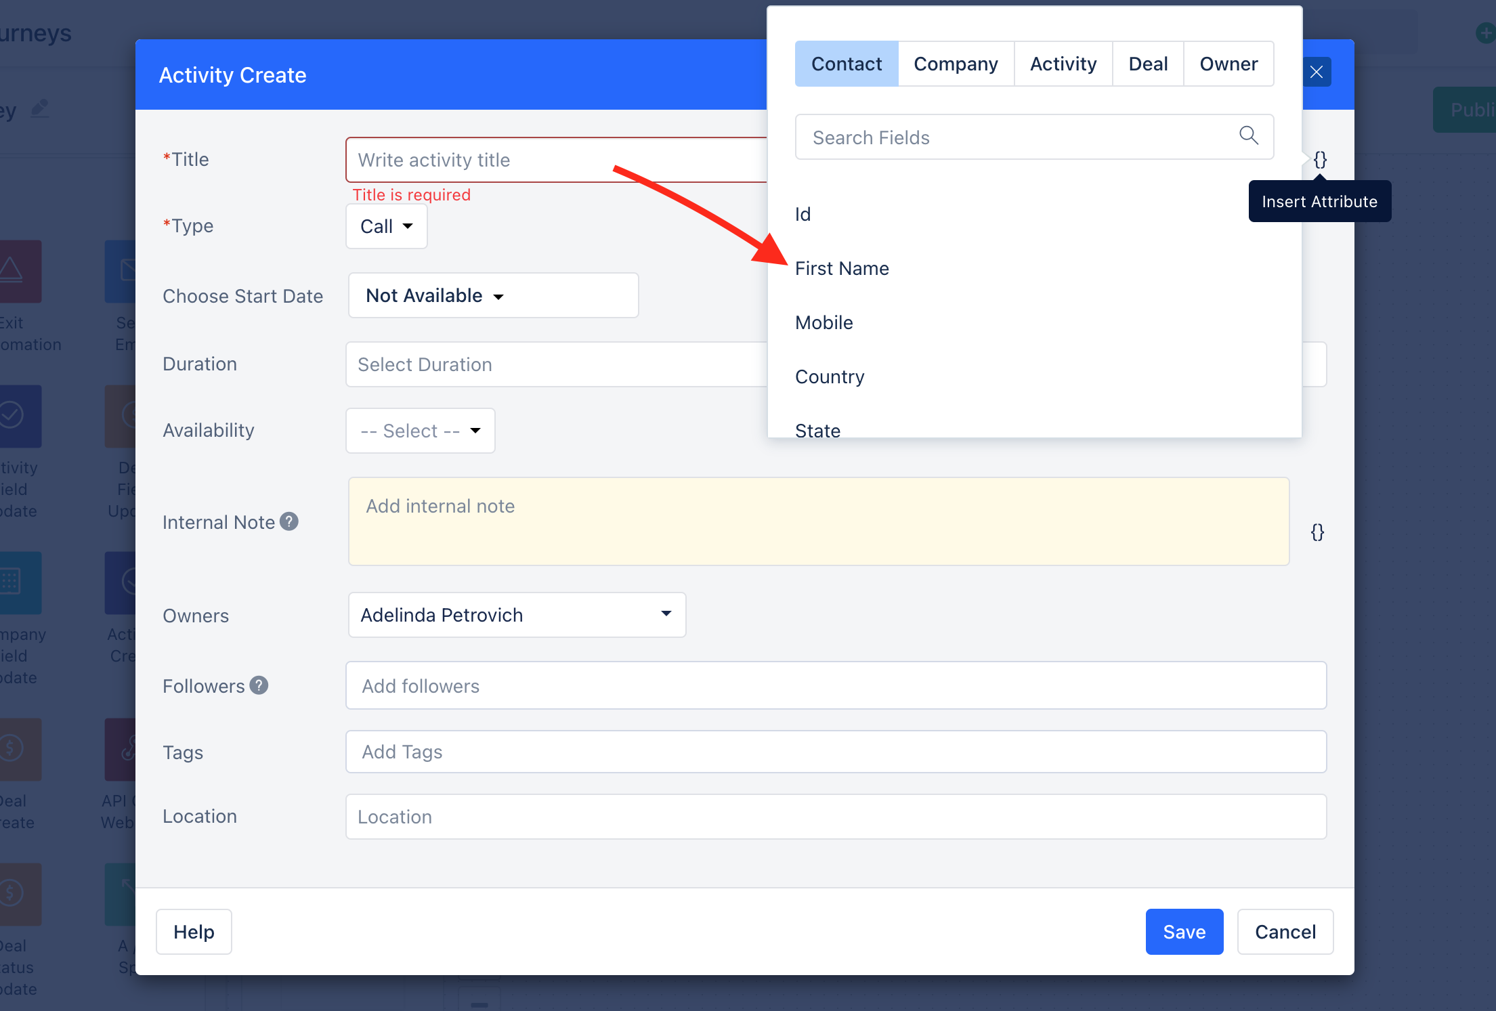Focus the Search Fields box

click(x=1034, y=137)
